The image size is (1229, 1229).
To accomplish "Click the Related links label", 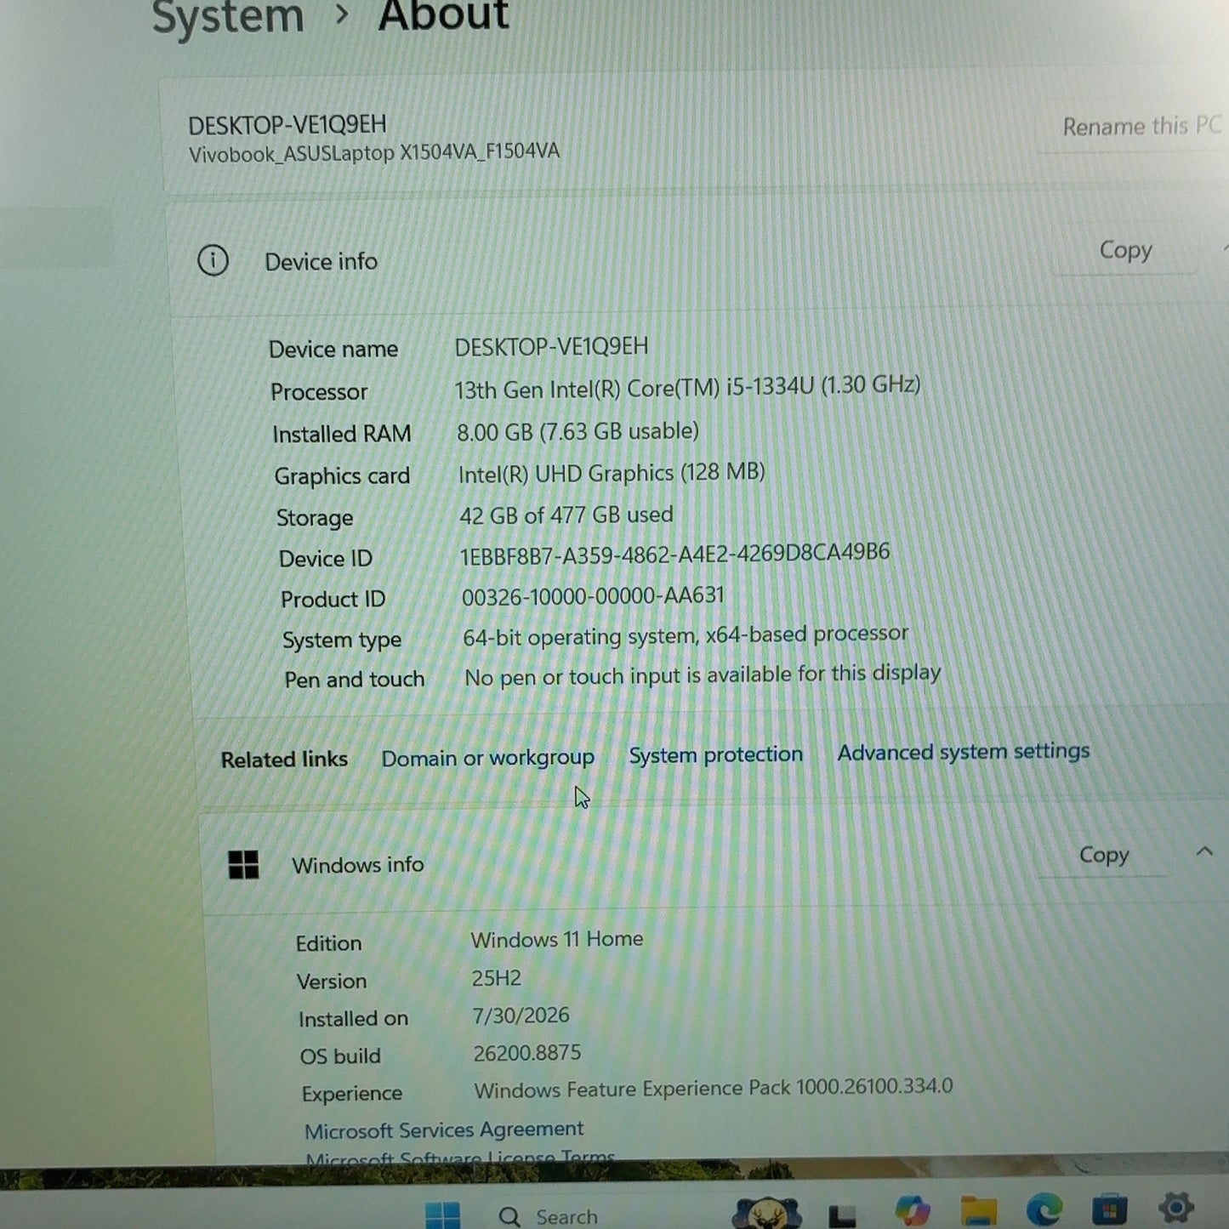I will 284,760.
